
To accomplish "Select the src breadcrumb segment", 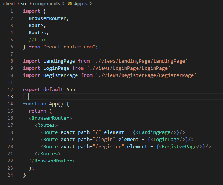I will click(x=24, y=4).
